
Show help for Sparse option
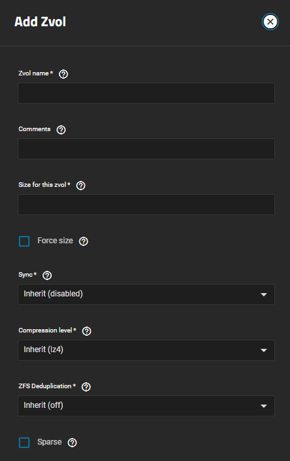[72, 443]
